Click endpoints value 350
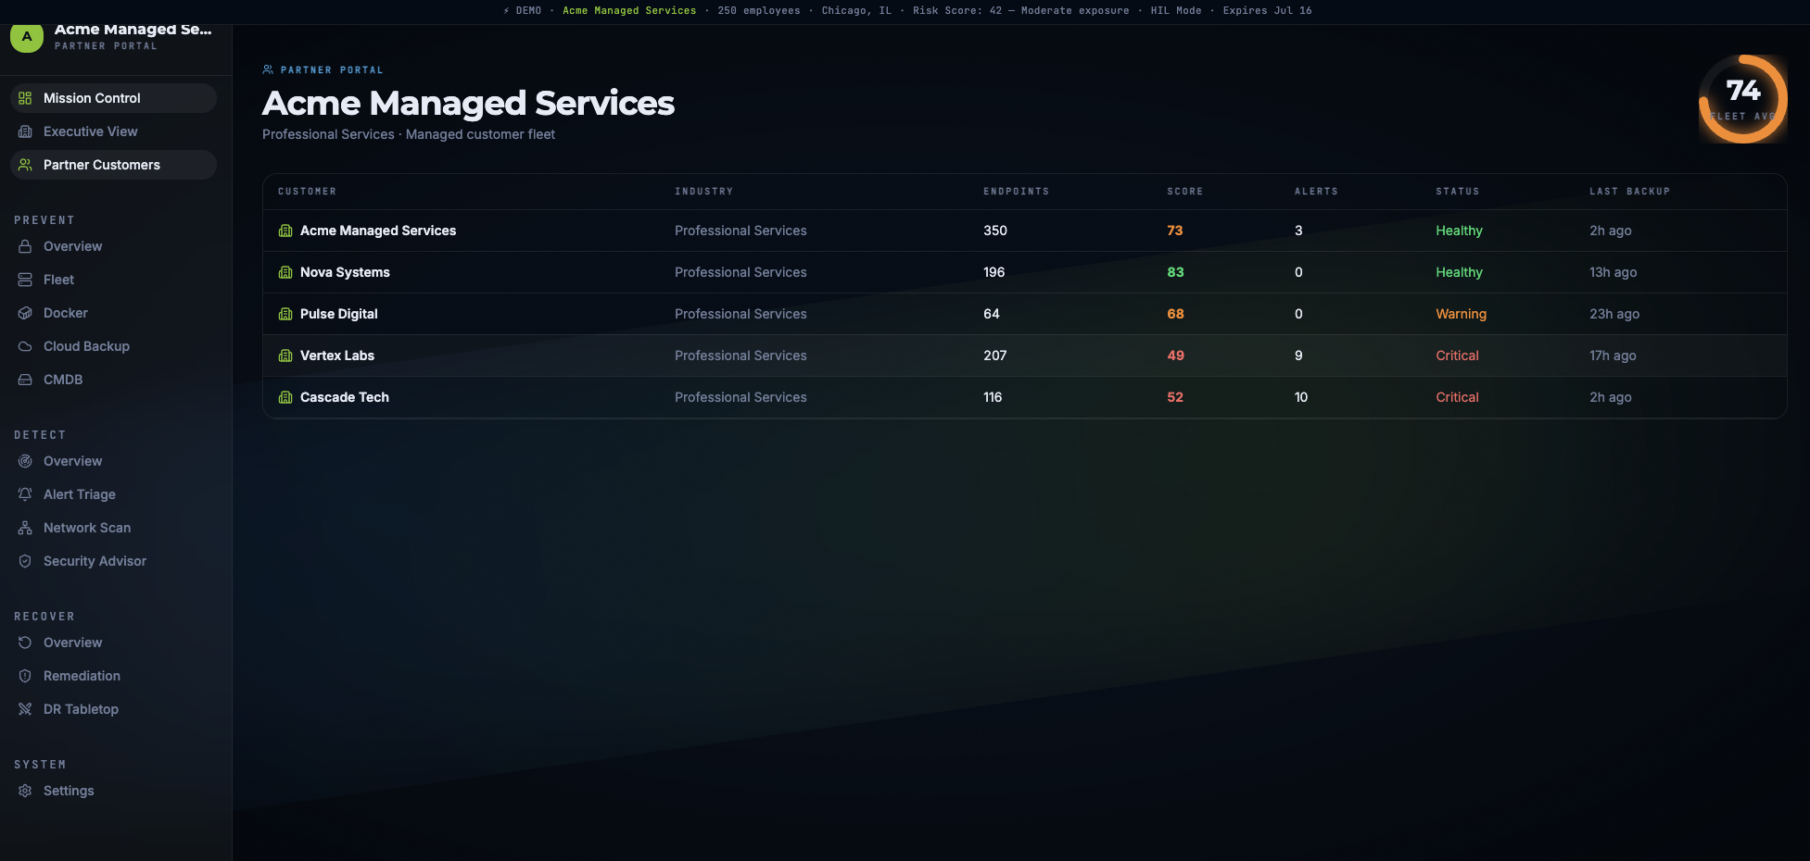The image size is (1810, 861). pos(995,231)
